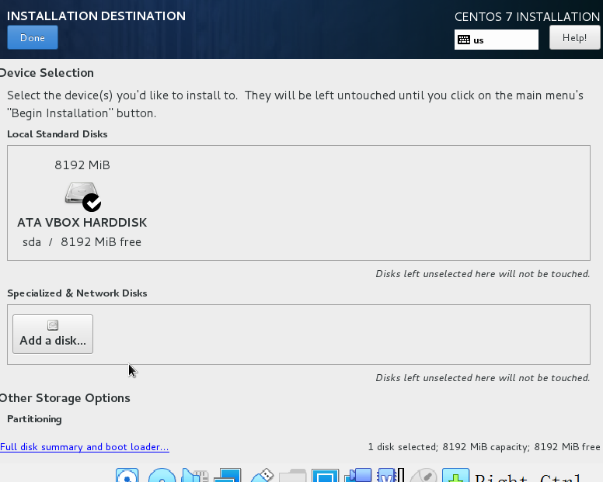This screenshot has height=482, width=603.
Task: Click the Done button
Action: [x=33, y=37]
